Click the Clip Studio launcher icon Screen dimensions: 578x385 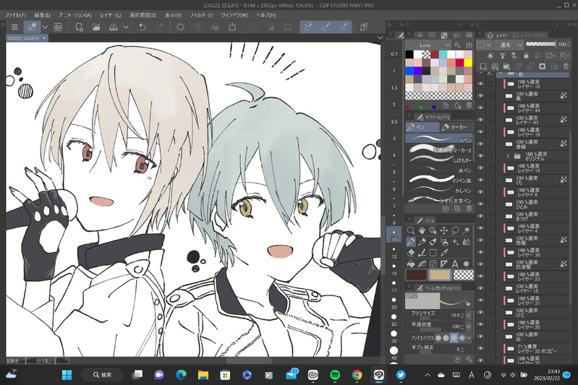click(58, 27)
